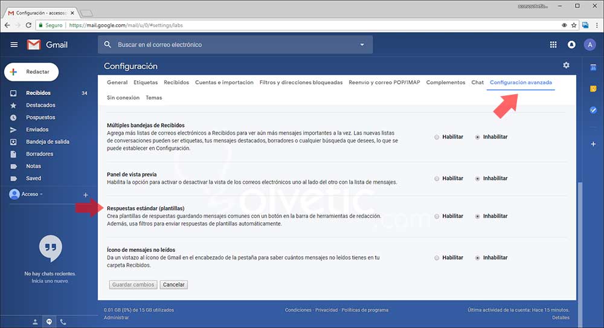Click the eye icon in address bar
The height and width of the screenshot is (328, 604).
point(564,25)
